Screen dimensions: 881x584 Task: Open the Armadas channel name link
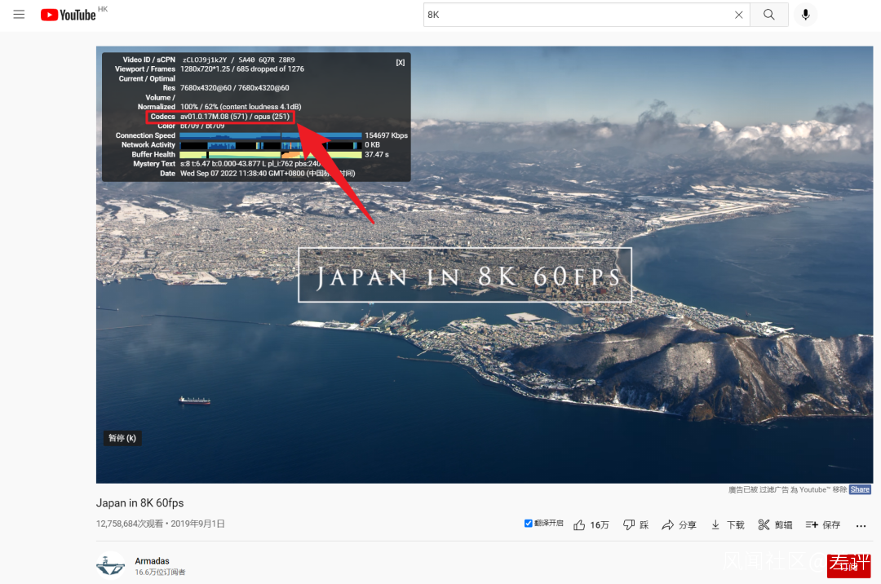pos(152,561)
